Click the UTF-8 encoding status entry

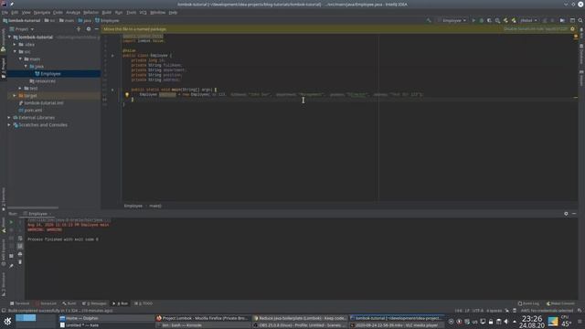tap(478, 311)
